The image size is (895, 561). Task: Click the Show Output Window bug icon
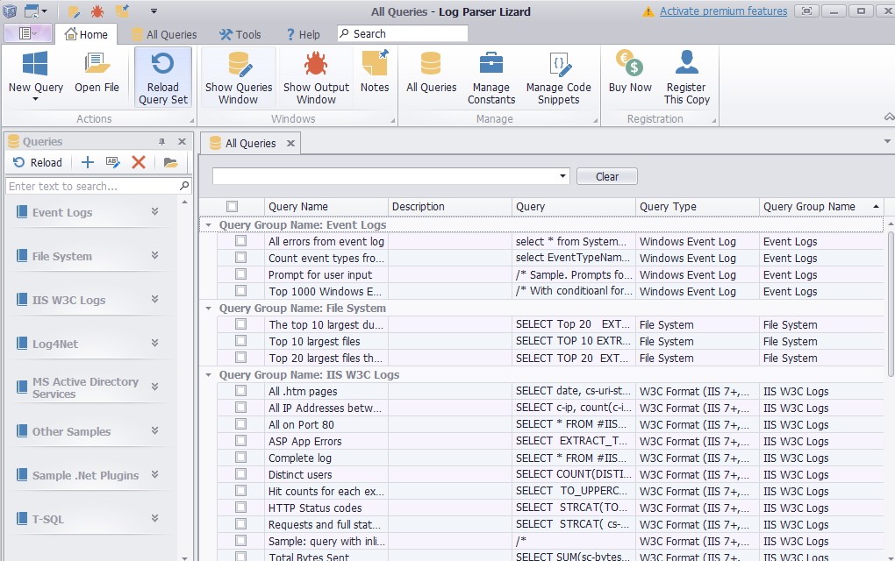[x=316, y=66]
